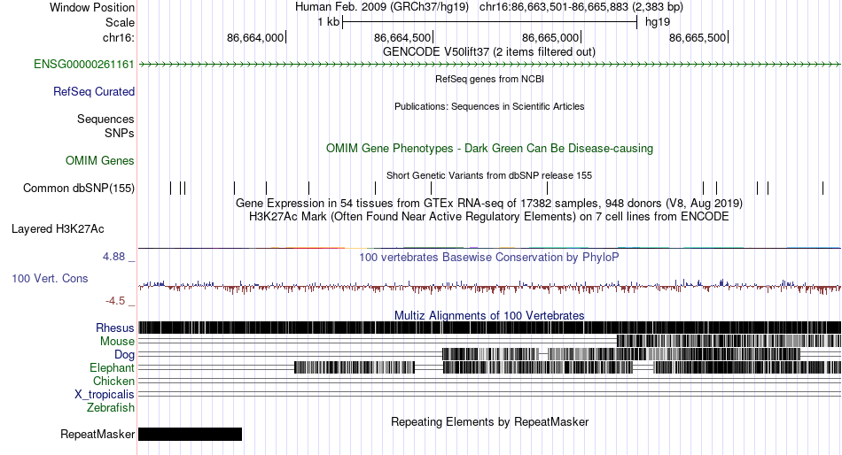
Task: Open the RefSeq genes from NCBI title
Action: click(489, 79)
